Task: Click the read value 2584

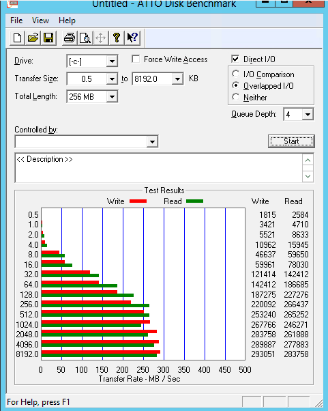Action: (300, 215)
